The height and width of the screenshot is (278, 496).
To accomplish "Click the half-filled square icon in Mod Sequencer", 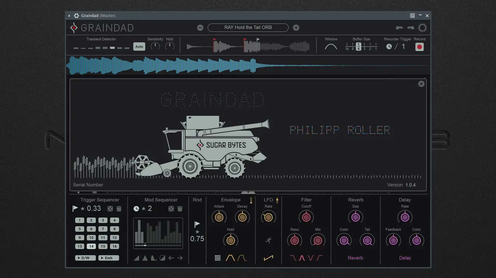I will 162,258.
